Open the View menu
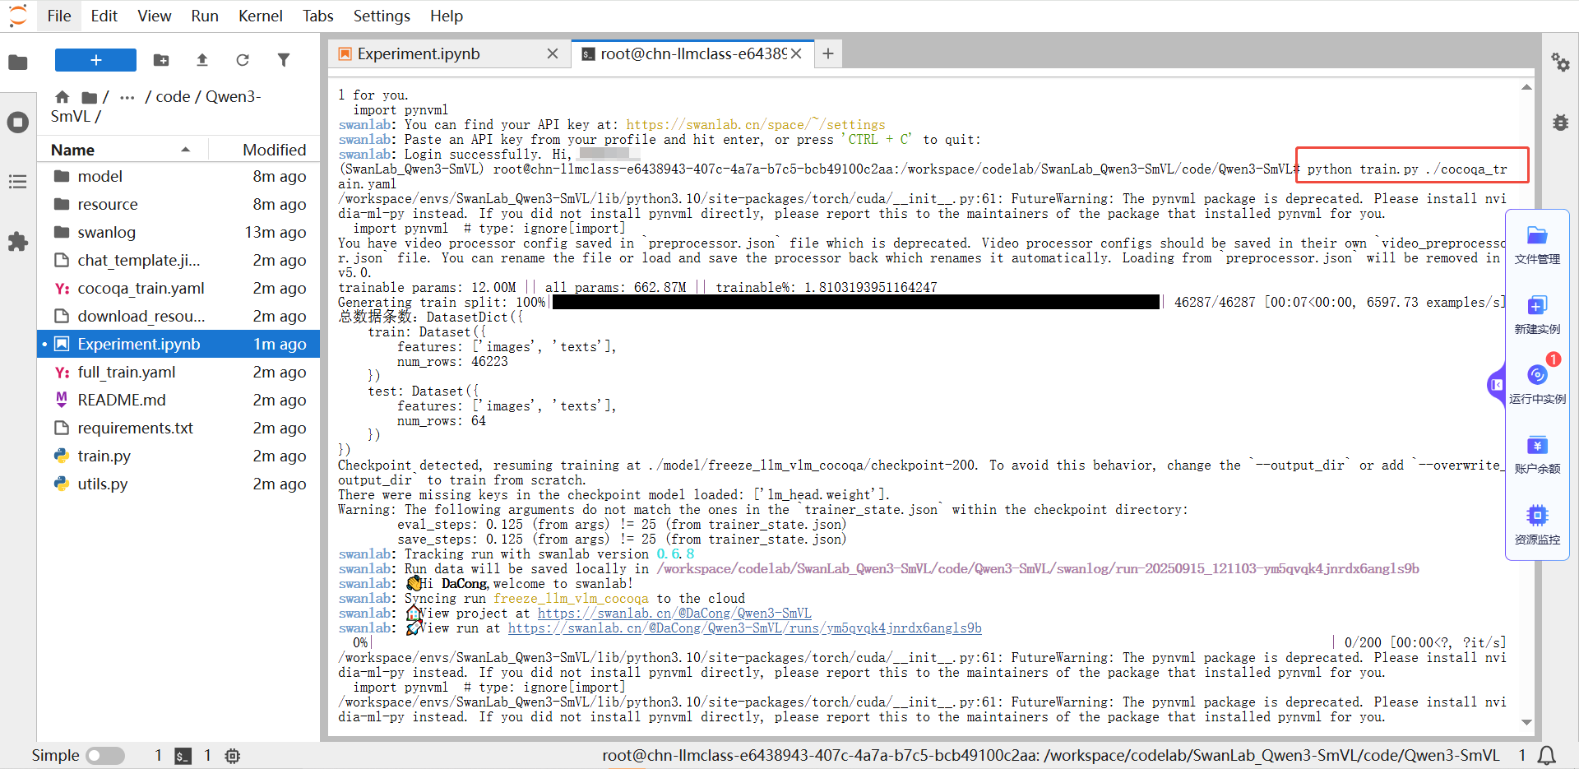Screen dimensions: 1579x769 (155, 16)
